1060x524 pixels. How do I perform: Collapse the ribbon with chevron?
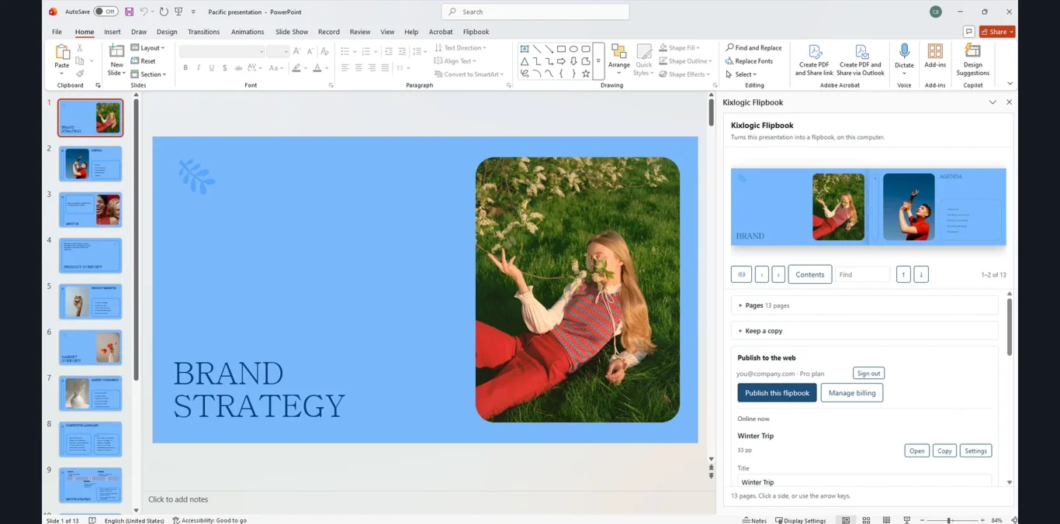tap(1010, 84)
